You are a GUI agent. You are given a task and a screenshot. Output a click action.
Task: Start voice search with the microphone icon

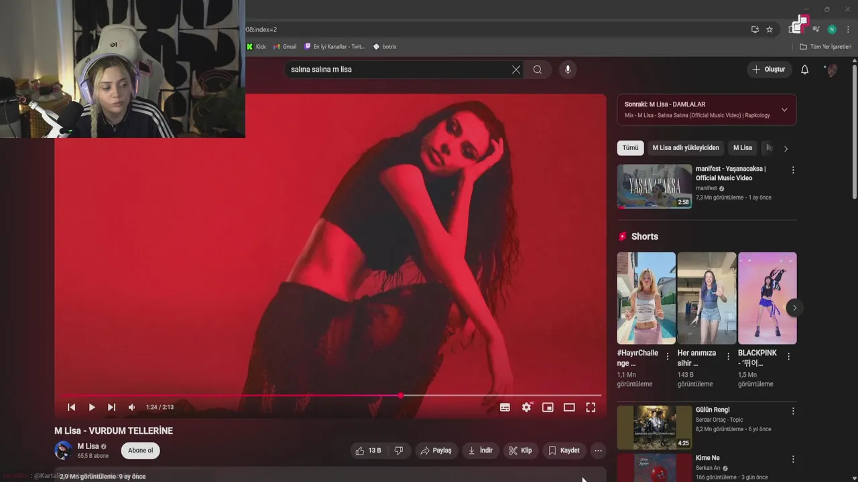pos(568,70)
